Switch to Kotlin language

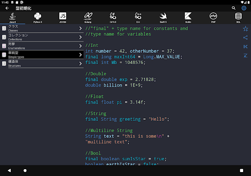click(188, 18)
